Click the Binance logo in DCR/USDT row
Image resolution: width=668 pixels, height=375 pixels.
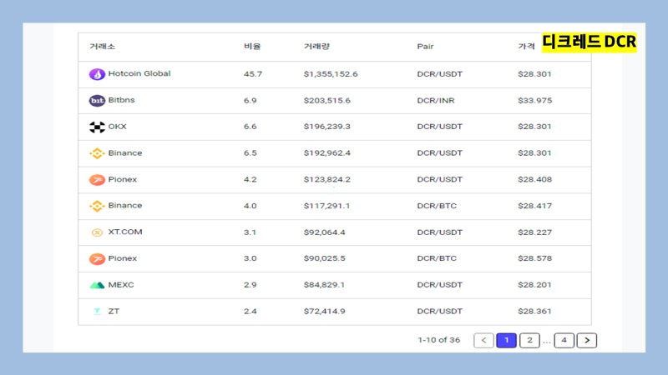(x=97, y=153)
